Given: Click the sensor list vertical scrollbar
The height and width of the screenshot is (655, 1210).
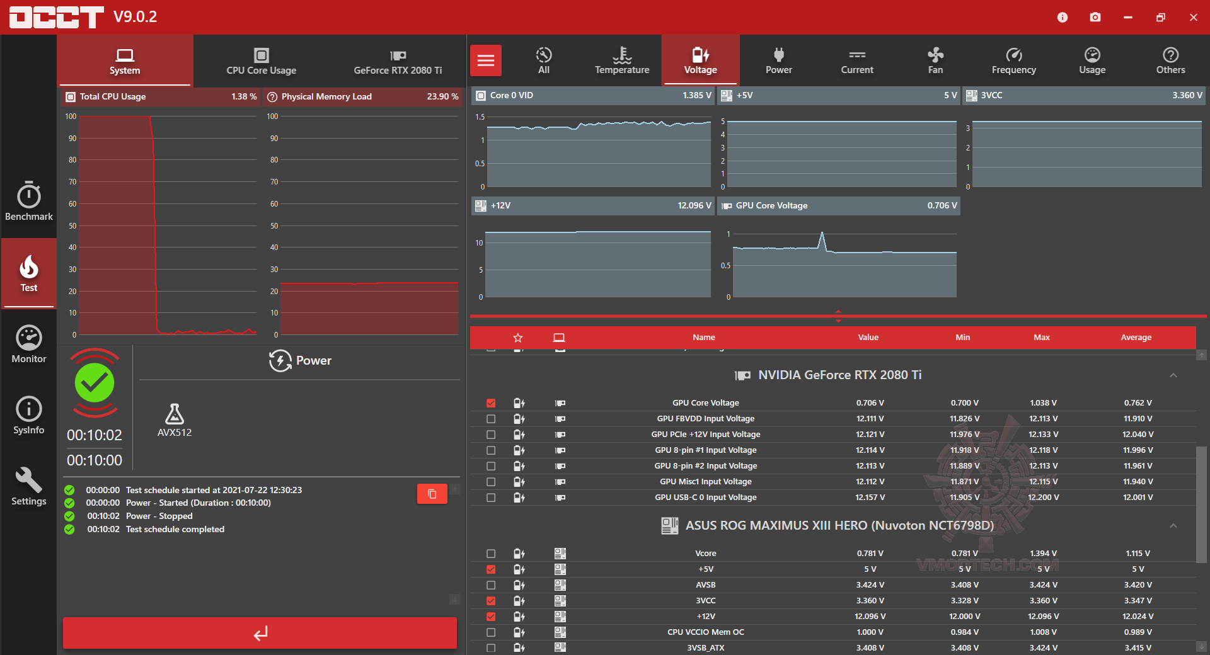Looking at the screenshot, I should point(1201,504).
